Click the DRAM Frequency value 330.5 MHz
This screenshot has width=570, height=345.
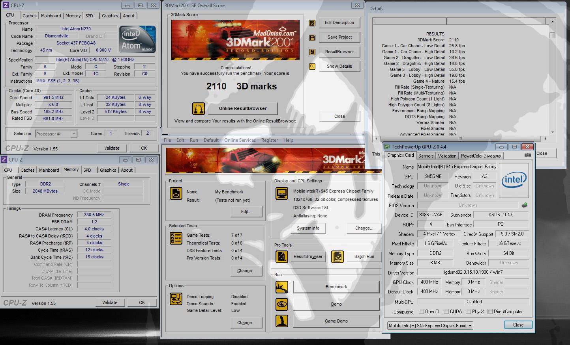coord(94,215)
